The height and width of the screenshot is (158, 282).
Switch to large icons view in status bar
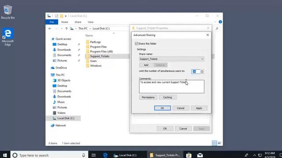coord(219,143)
